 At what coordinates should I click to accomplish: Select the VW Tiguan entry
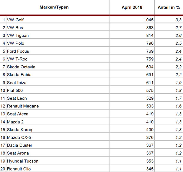[18, 36]
